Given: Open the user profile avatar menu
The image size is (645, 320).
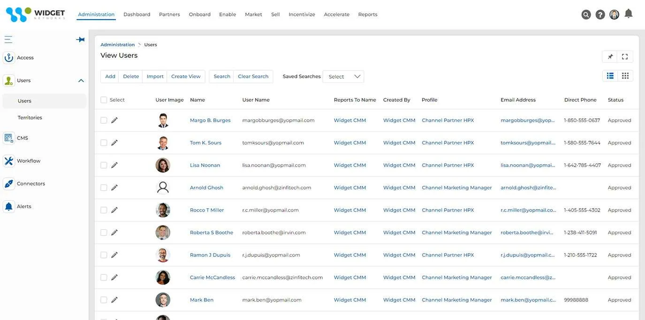Looking at the screenshot, I should (x=614, y=15).
